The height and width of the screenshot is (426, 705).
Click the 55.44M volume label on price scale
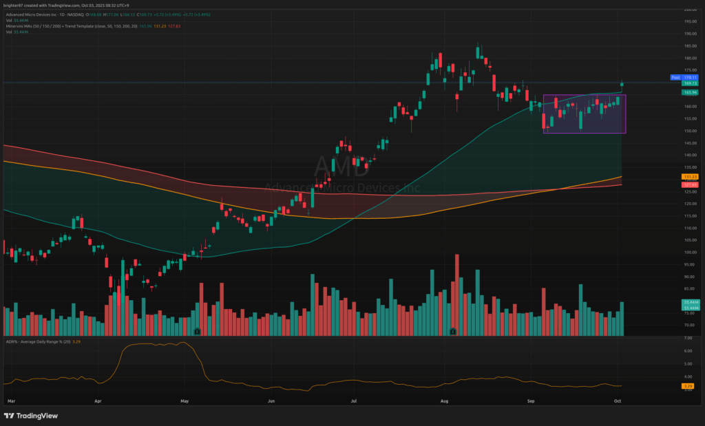tap(691, 302)
